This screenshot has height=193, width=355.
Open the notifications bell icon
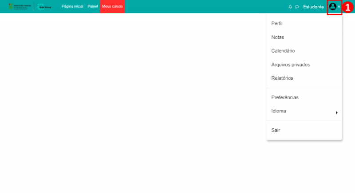tap(290, 7)
